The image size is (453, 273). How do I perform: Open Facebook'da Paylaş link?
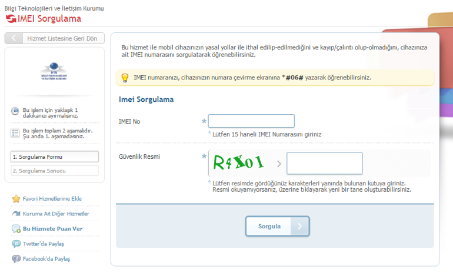pos(46,259)
